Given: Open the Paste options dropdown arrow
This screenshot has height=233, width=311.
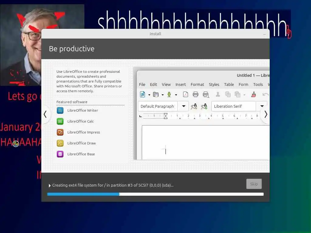Looking at the screenshot, I should click(244, 95).
